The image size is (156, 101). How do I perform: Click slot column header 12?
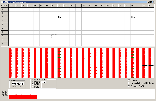pyautogui.click(x=85, y=6)
